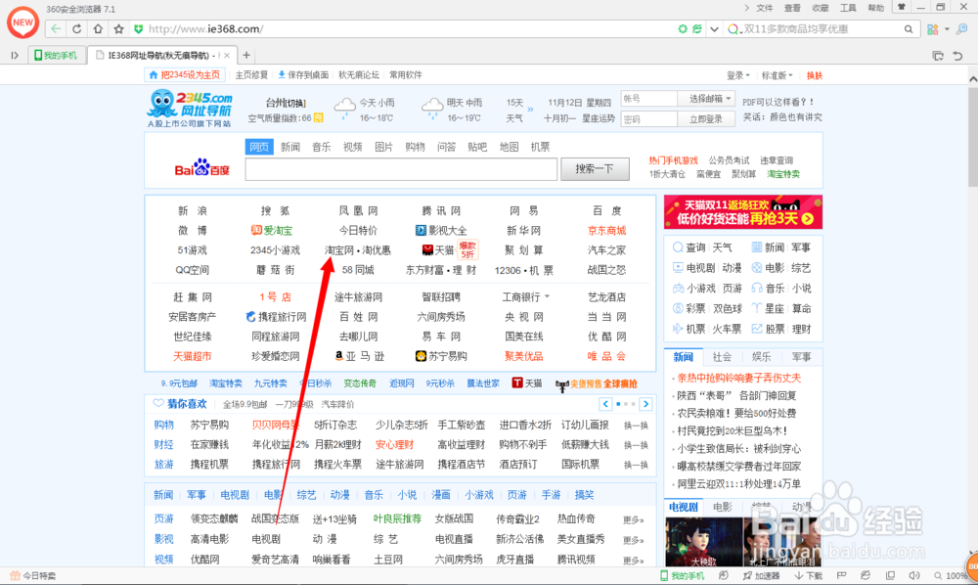Click the 360 browser NEW logo
Screen dimensions: 978x585
23,22
